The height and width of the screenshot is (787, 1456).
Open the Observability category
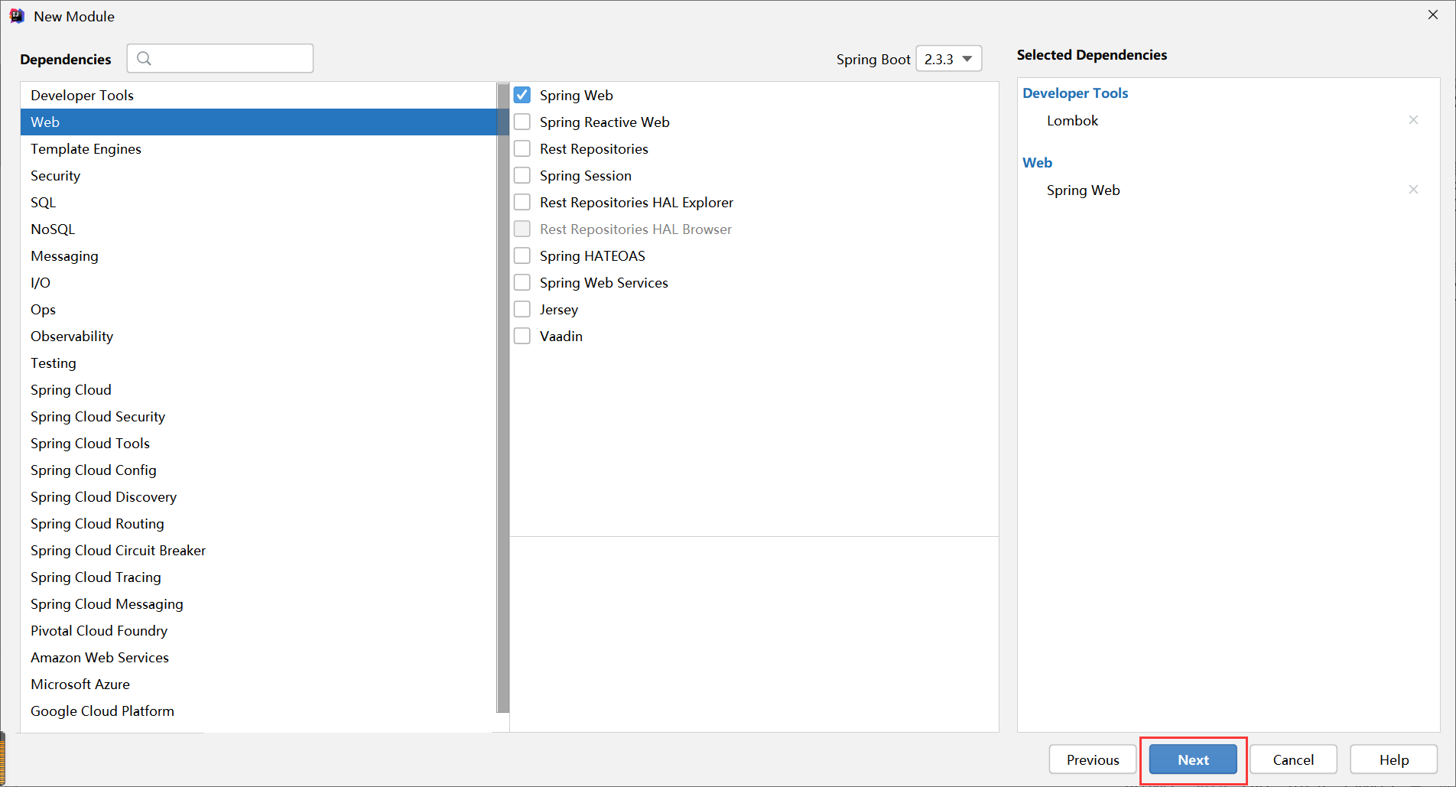pyautogui.click(x=258, y=336)
